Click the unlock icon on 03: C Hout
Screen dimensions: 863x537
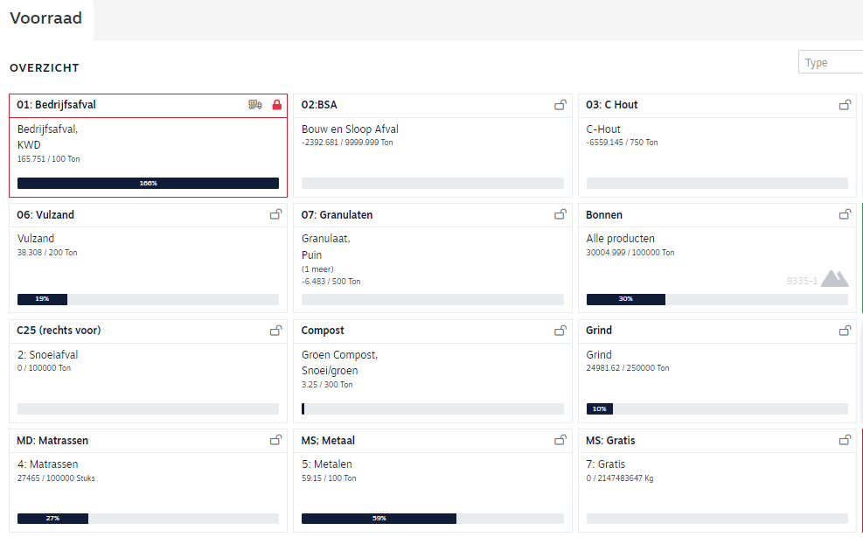[845, 105]
